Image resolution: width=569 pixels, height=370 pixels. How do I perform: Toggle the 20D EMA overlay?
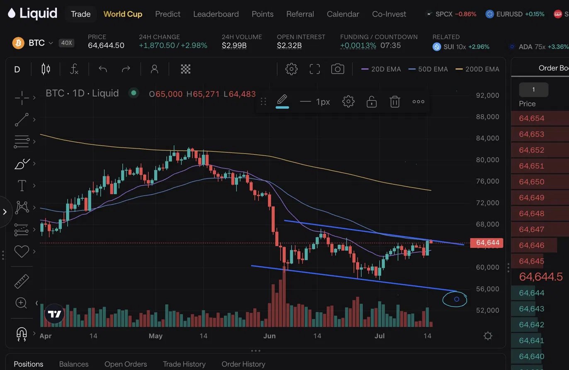pos(381,69)
